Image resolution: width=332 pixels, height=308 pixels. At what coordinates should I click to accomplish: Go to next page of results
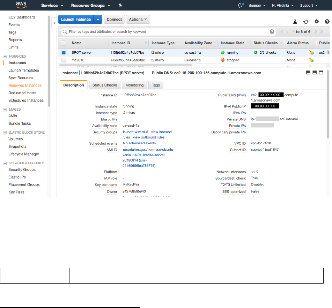pyautogui.click(x=316, y=31)
